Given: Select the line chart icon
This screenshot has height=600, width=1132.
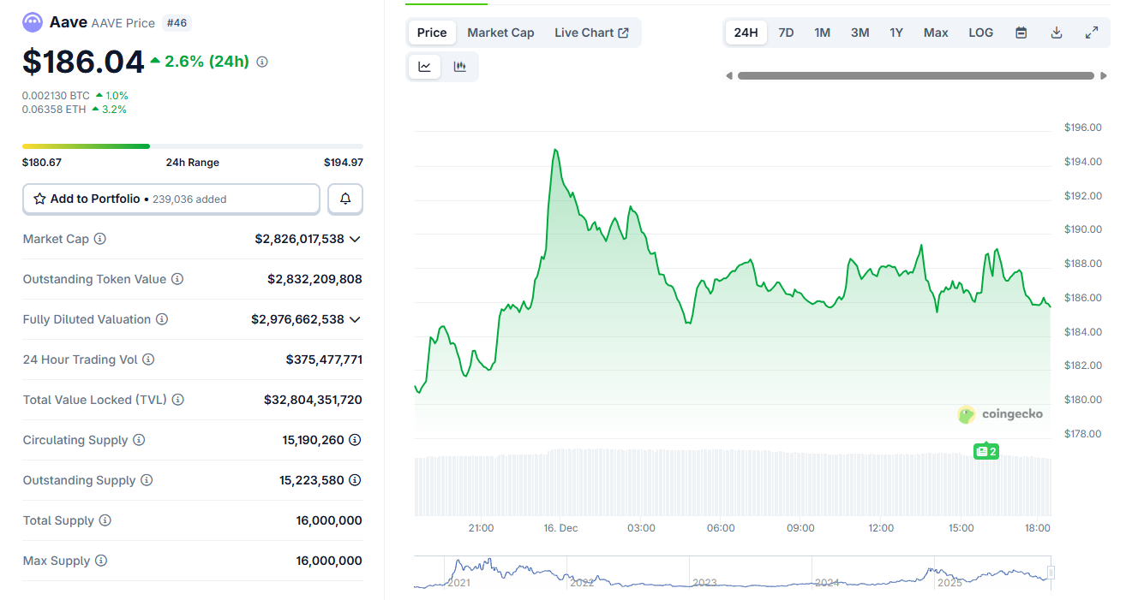Looking at the screenshot, I should (424, 66).
